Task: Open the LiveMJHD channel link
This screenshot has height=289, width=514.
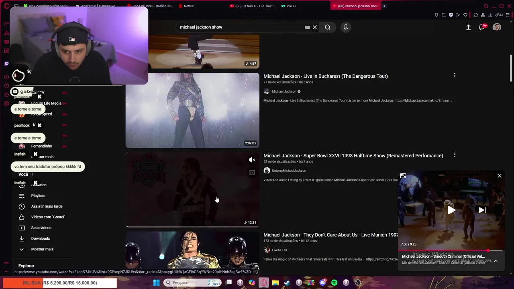Action: [x=279, y=250]
